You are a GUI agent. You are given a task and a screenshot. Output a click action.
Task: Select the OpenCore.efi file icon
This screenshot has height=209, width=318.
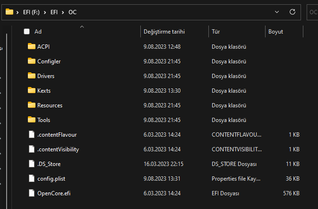tap(32, 193)
